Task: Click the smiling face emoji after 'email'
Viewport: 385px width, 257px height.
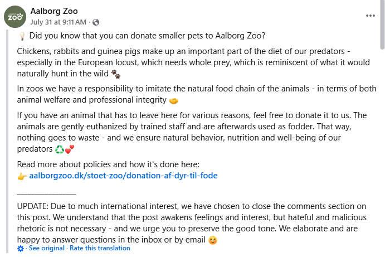Action: click(x=212, y=240)
